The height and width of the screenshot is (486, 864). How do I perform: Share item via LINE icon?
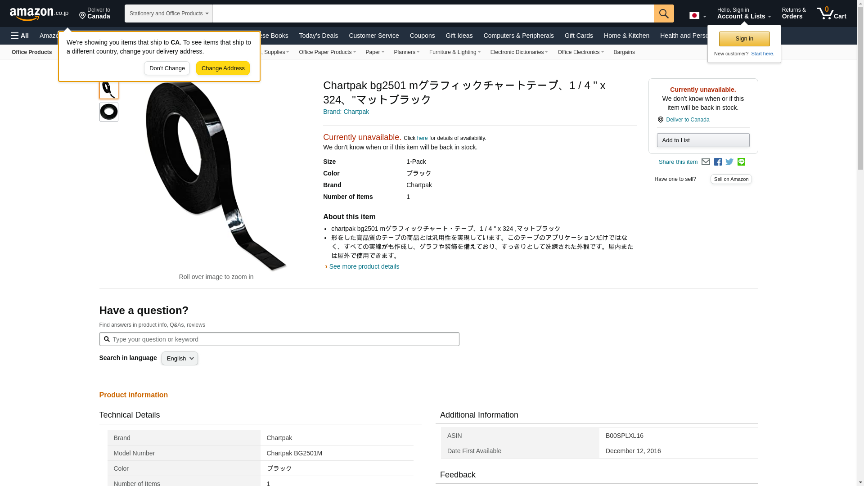[741, 162]
